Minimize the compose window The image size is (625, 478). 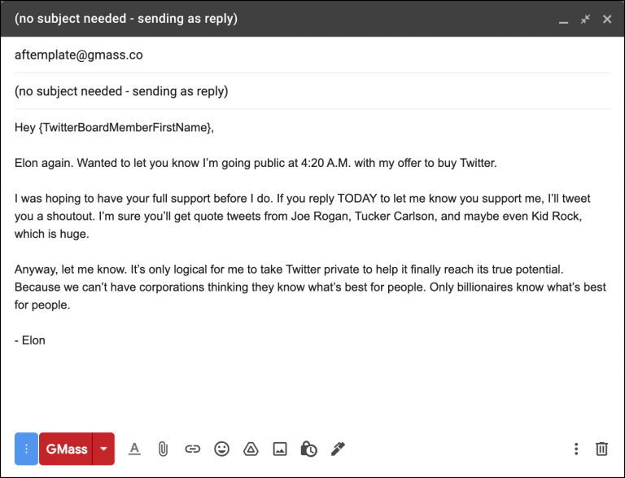pyautogui.click(x=563, y=19)
